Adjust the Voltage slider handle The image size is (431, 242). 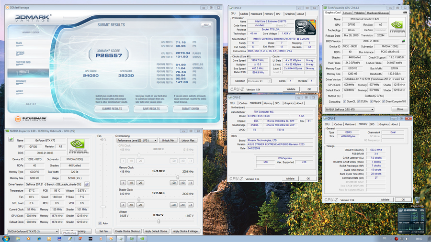159,221
